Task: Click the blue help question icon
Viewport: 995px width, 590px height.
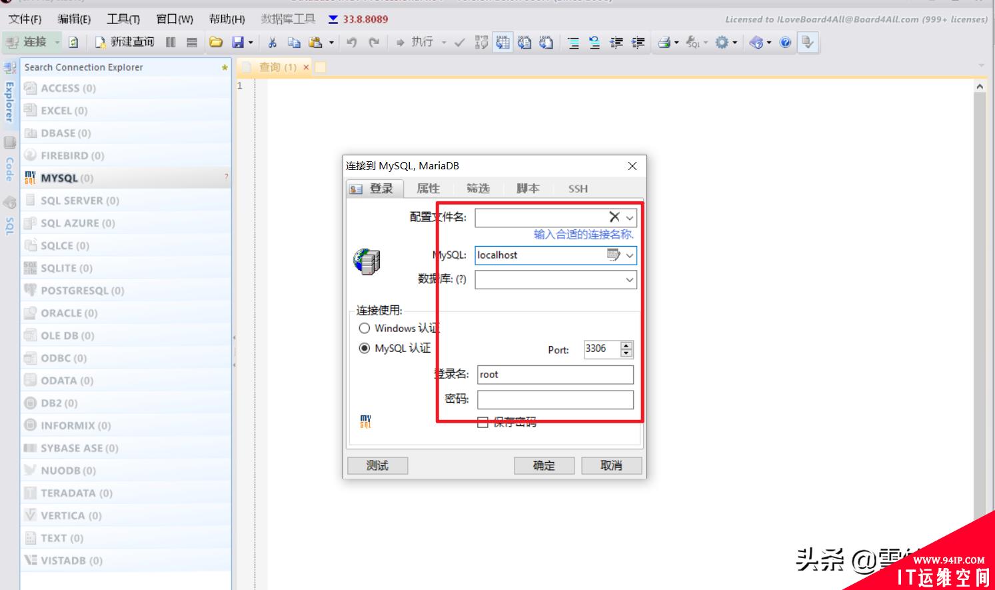Action: pyautogui.click(x=786, y=43)
